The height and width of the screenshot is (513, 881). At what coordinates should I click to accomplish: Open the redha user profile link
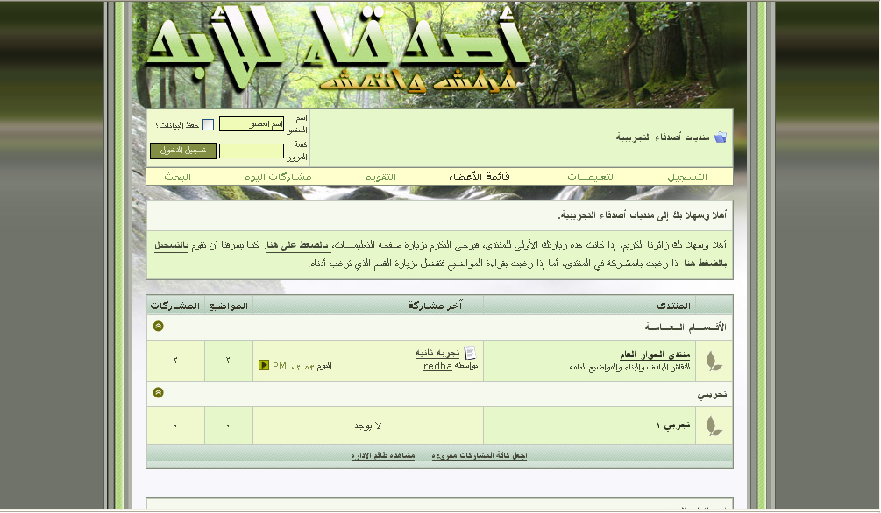(437, 366)
